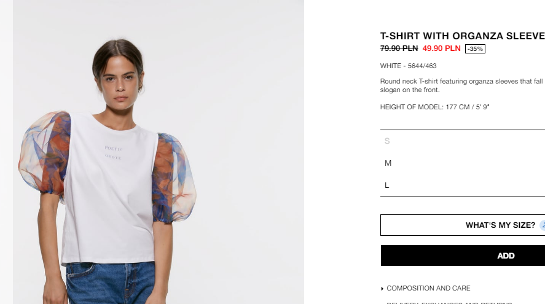The width and height of the screenshot is (545, 304).
Task: Click the White - 5644/463 reference text
Action: click(409, 66)
